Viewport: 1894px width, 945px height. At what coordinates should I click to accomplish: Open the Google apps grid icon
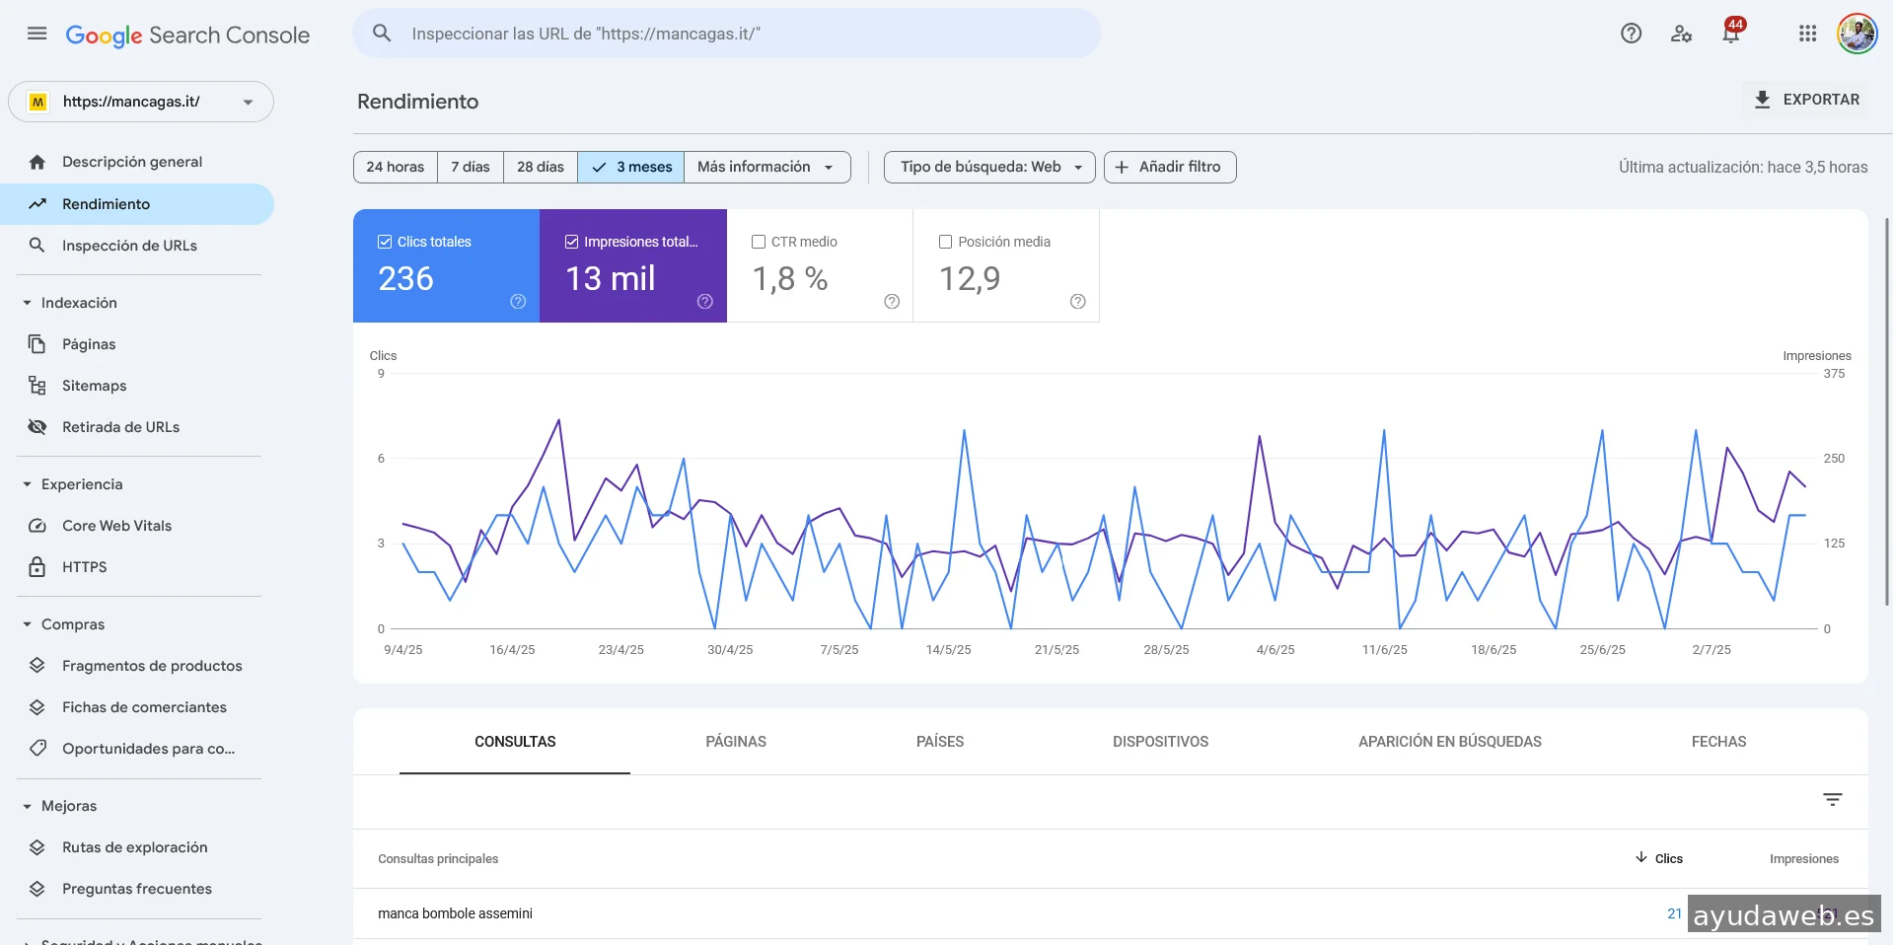[1807, 34]
